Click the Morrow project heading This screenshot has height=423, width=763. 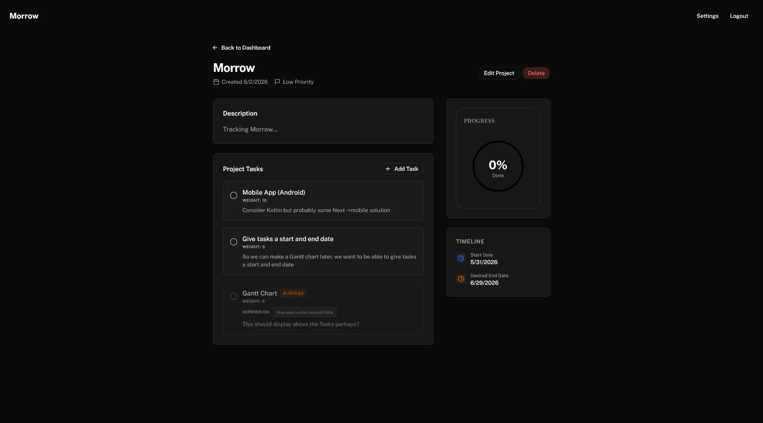tap(234, 68)
